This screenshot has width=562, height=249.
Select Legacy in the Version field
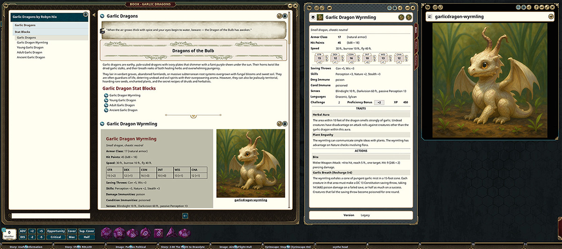pos(365,215)
